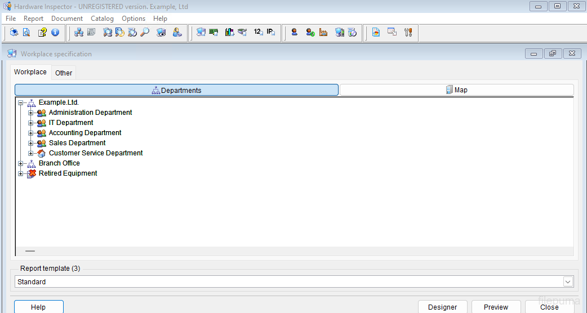Image resolution: width=587 pixels, height=313 pixels.
Task: Click the blue information icon in toolbar
Action: (55, 33)
